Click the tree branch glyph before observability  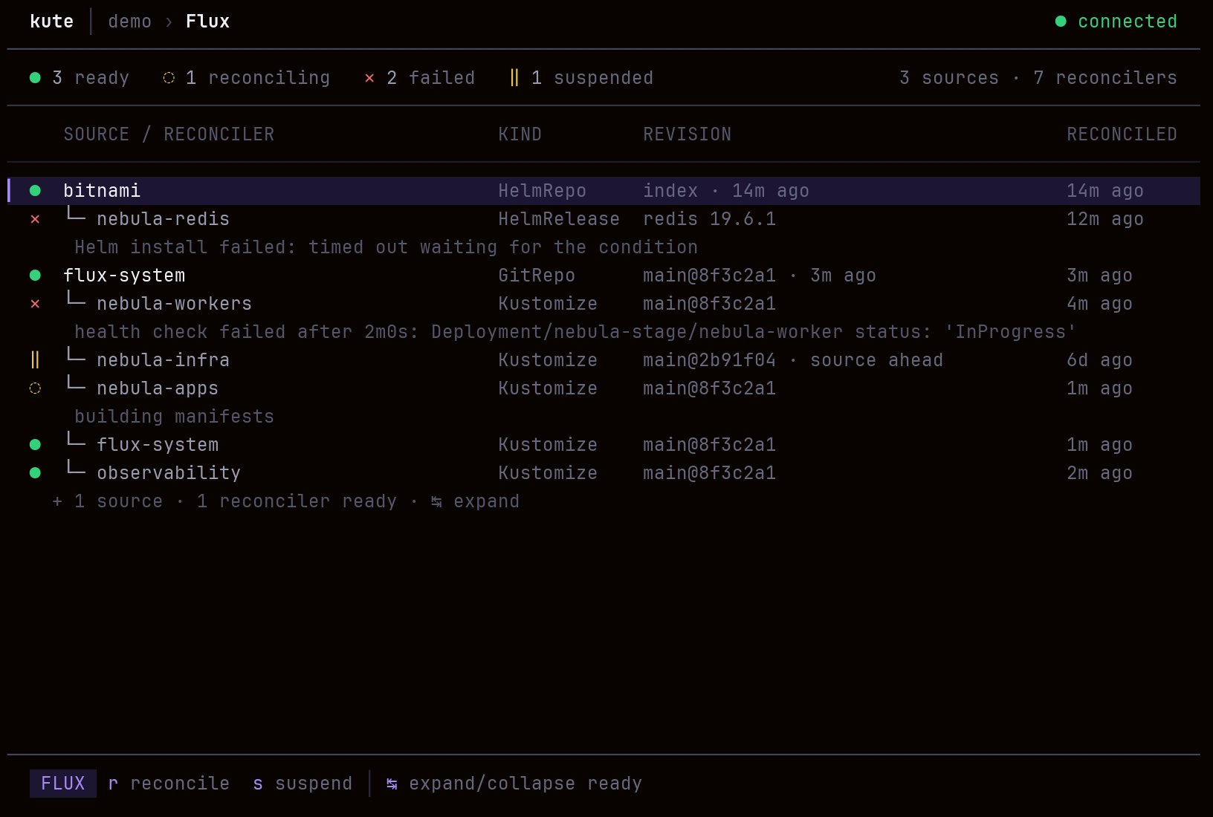(76, 468)
